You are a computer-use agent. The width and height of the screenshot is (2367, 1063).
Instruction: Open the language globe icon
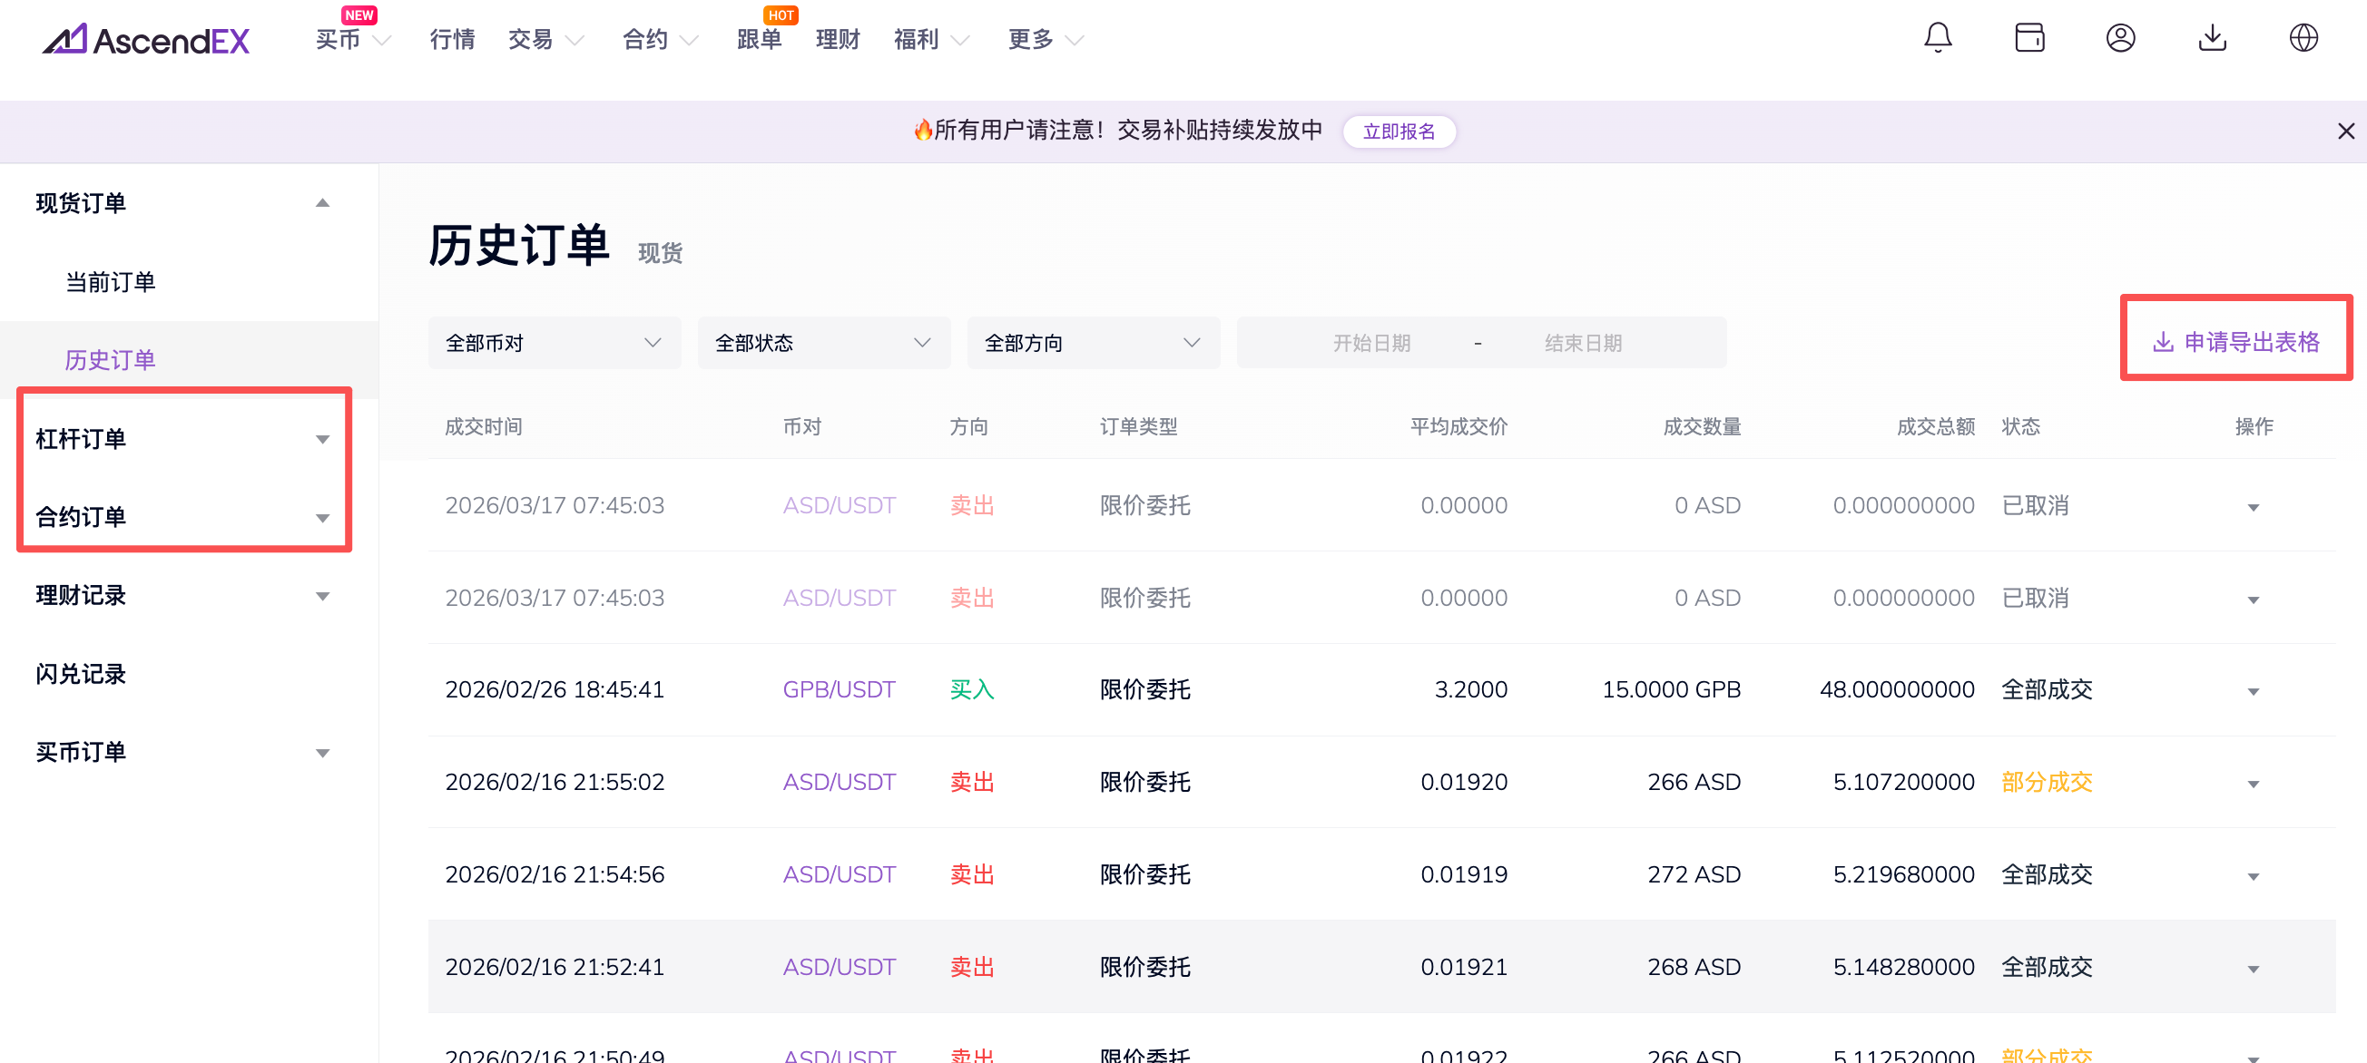2303,39
